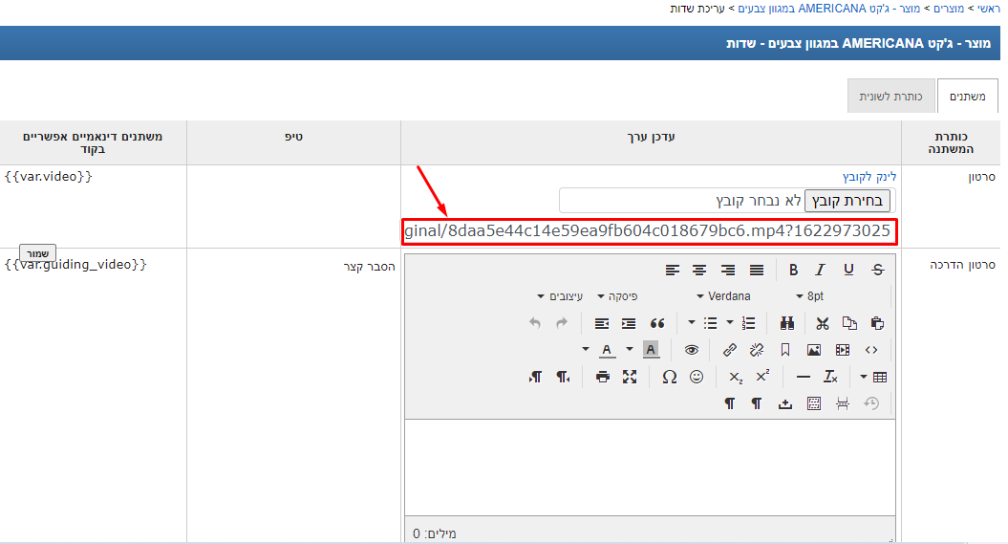Insert a horizontal line icon
This screenshot has height=544, width=1008.
[803, 377]
